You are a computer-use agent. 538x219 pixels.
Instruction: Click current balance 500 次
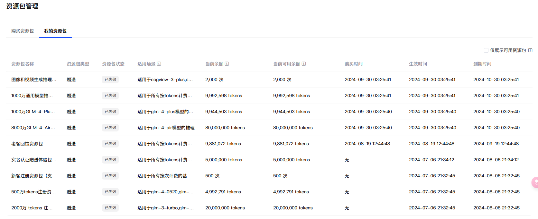[212, 176]
